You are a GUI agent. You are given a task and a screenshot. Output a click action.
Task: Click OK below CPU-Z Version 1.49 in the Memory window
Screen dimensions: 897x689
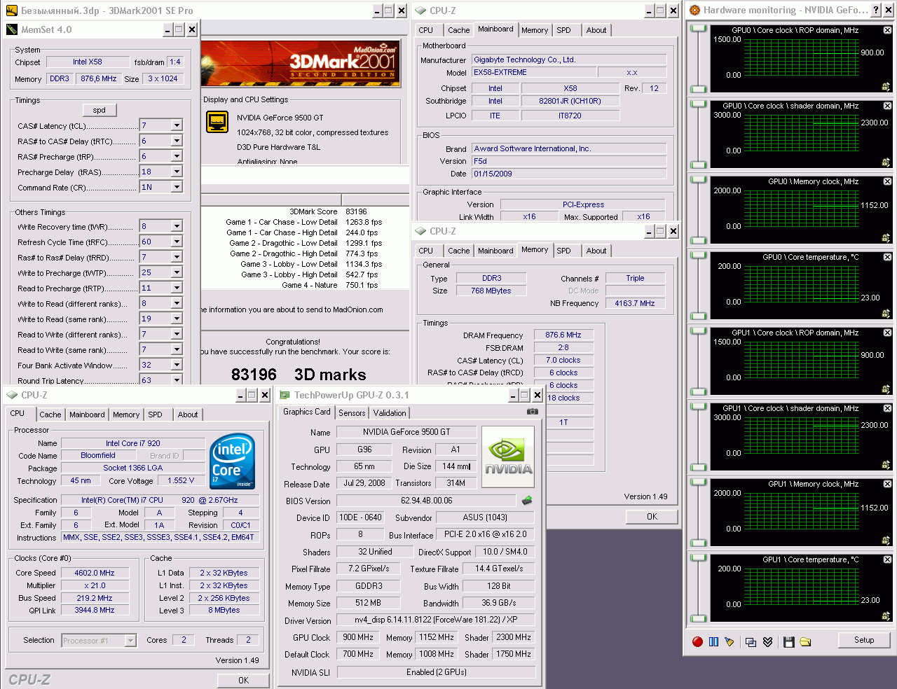(x=652, y=517)
